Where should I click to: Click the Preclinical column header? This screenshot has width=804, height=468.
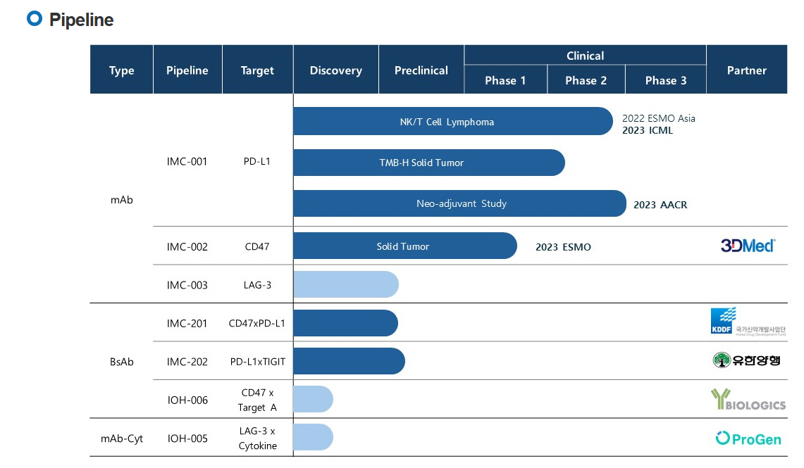tap(421, 69)
